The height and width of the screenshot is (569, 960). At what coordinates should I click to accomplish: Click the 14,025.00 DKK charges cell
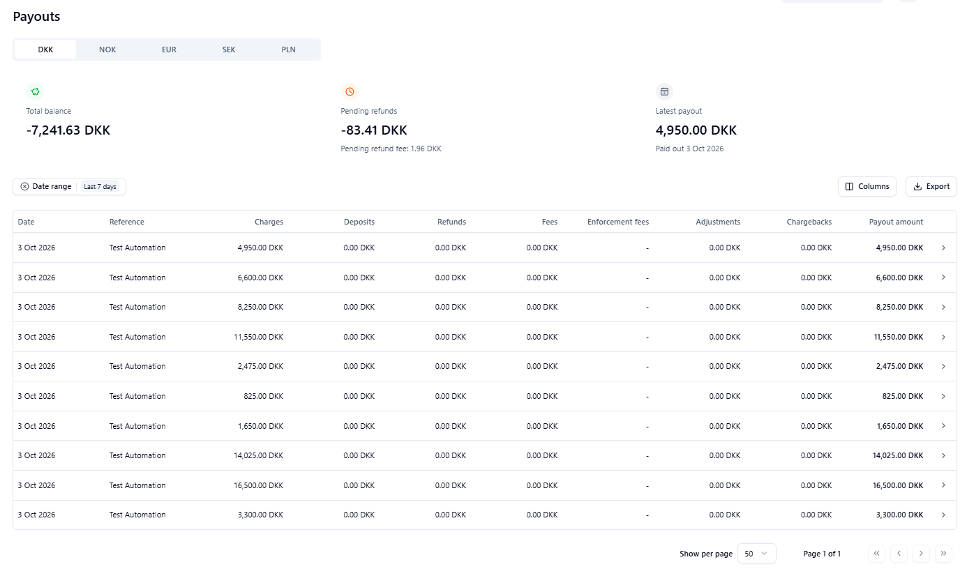[258, 455]
